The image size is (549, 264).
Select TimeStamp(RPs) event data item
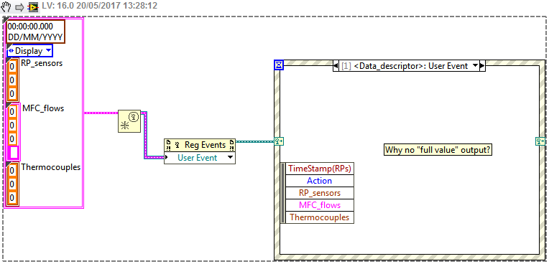(320, 169)
